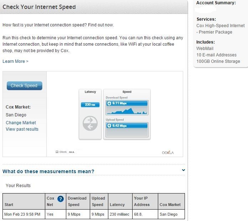Open the Learn More link
The width and height of the screenshot is (248, 221).
coord(15,61)
